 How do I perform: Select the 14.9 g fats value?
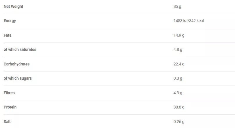pos(179,35)
